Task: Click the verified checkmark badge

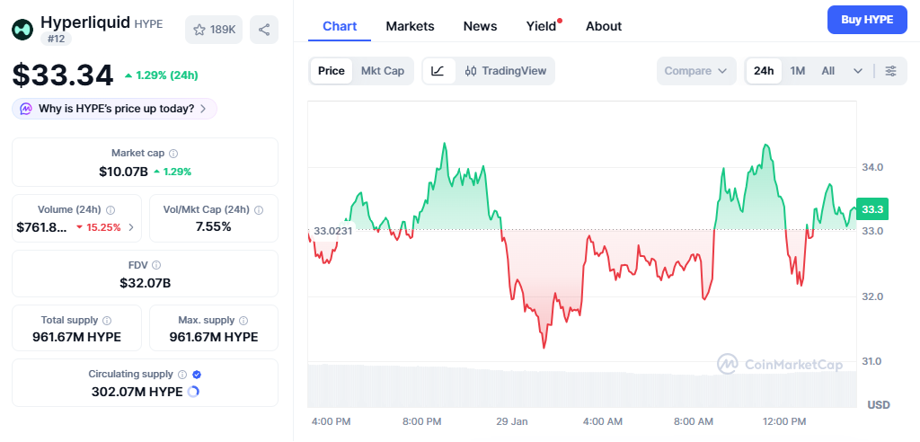Action: tap(197, 375)
